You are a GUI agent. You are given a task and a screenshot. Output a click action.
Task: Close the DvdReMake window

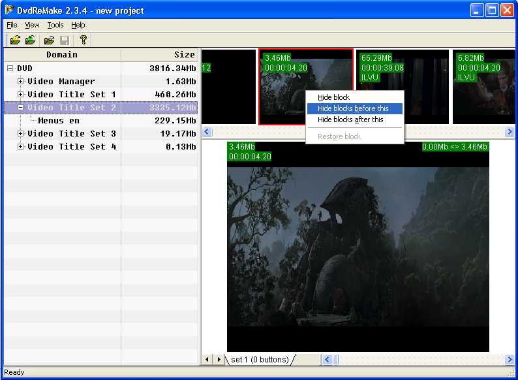click(507, 10)
